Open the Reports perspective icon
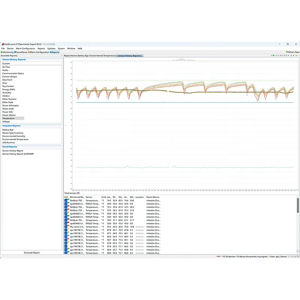This screenshot has width=300, height=300. [x=51, y=52]
